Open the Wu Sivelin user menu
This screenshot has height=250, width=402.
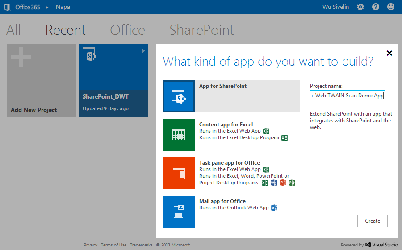point(335,7)
